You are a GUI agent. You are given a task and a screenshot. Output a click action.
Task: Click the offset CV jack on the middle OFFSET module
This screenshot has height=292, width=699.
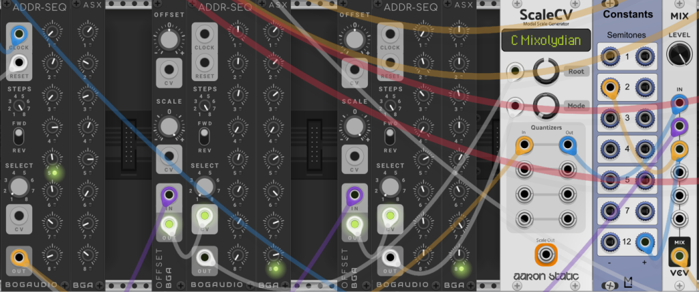pos(169,70)
